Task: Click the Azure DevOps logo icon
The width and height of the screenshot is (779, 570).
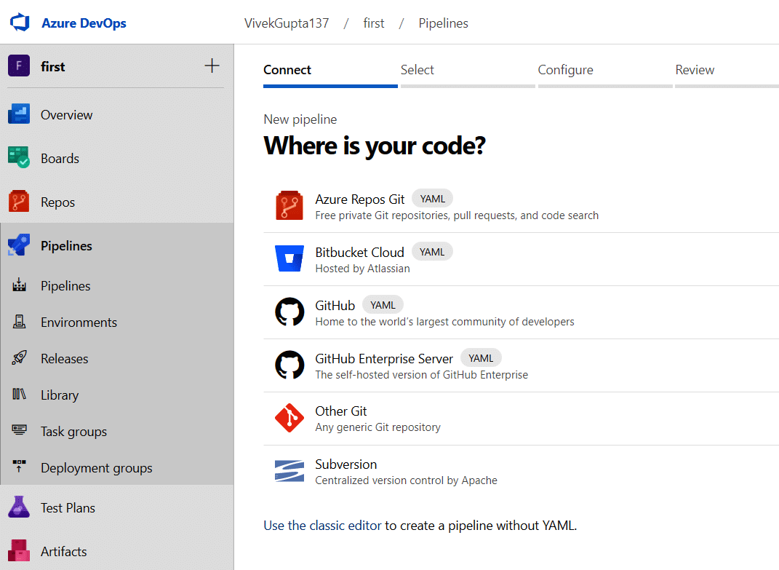Action: tap(19, 23)
